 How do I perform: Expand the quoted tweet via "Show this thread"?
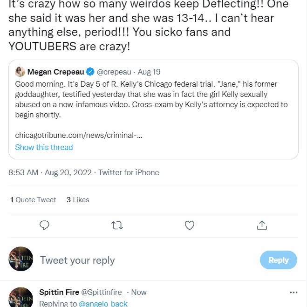point(44,147)
